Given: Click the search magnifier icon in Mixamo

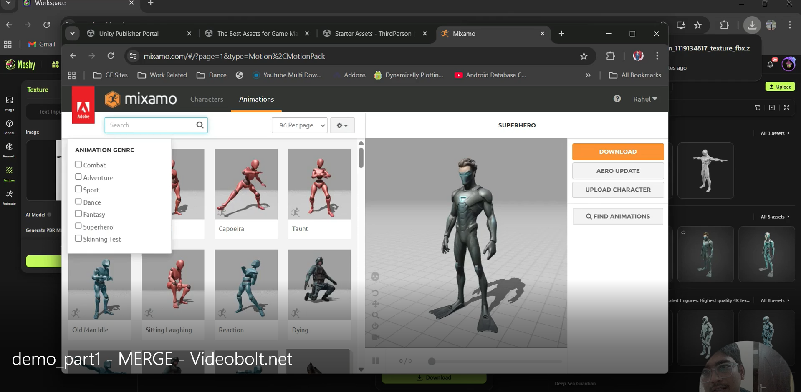Looking at the screenshot, I should point(200,125).
